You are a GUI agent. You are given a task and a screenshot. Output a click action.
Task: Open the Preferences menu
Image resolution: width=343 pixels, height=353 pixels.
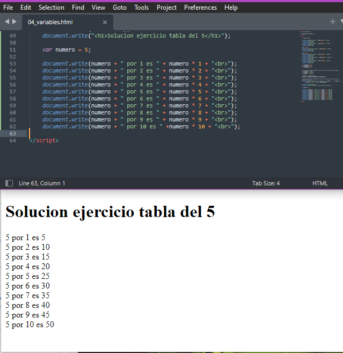pyautogui.click(x=200, y=8)
